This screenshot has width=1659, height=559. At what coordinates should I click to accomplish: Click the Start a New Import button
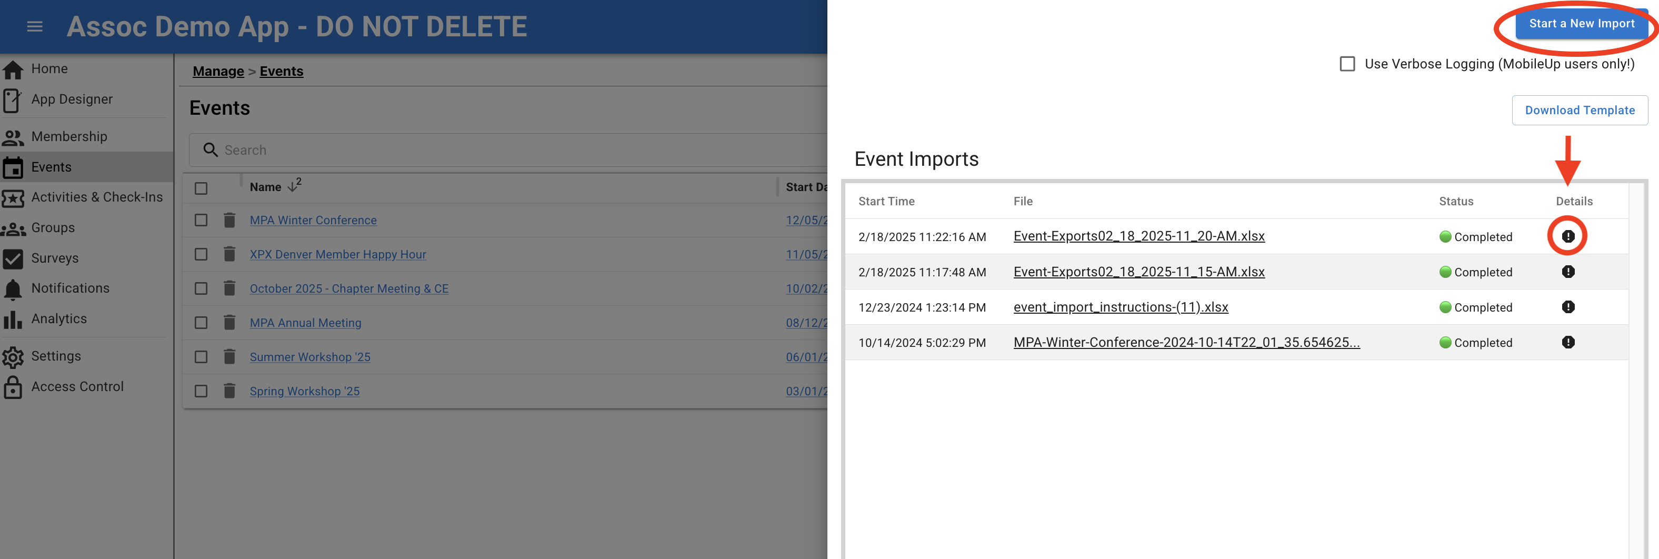1581,24
